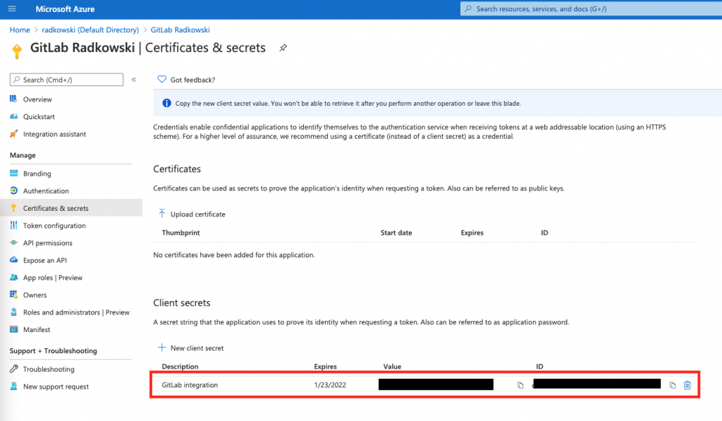This screenshot has height=421, width=722.
Task: Delete the GitLab integration client secret
Action: point(687,385)
